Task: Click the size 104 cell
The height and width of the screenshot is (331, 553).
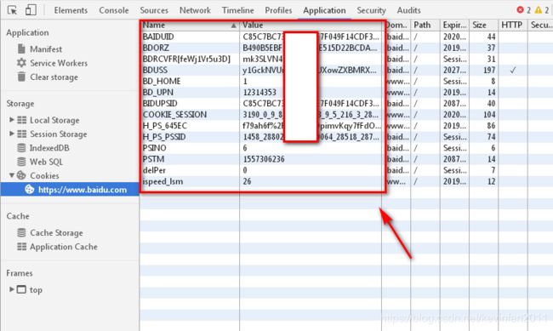Action: point(489,115)
